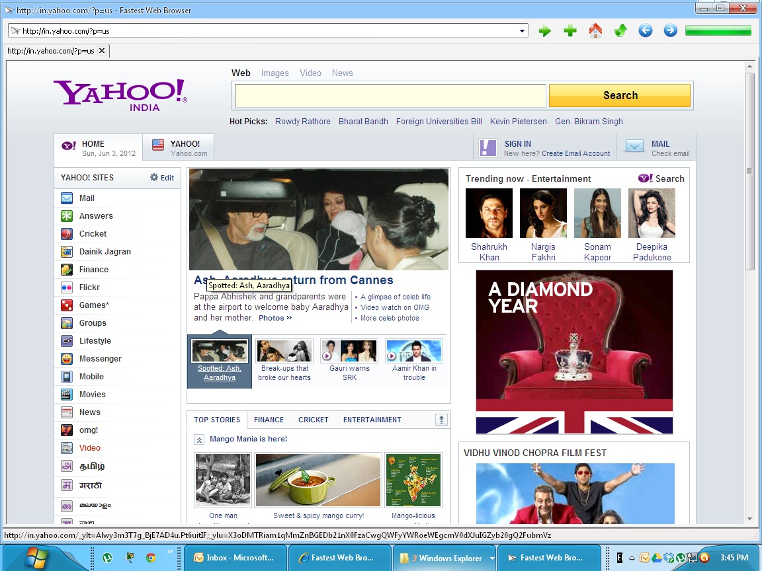Open the Games dice icon

67,305
